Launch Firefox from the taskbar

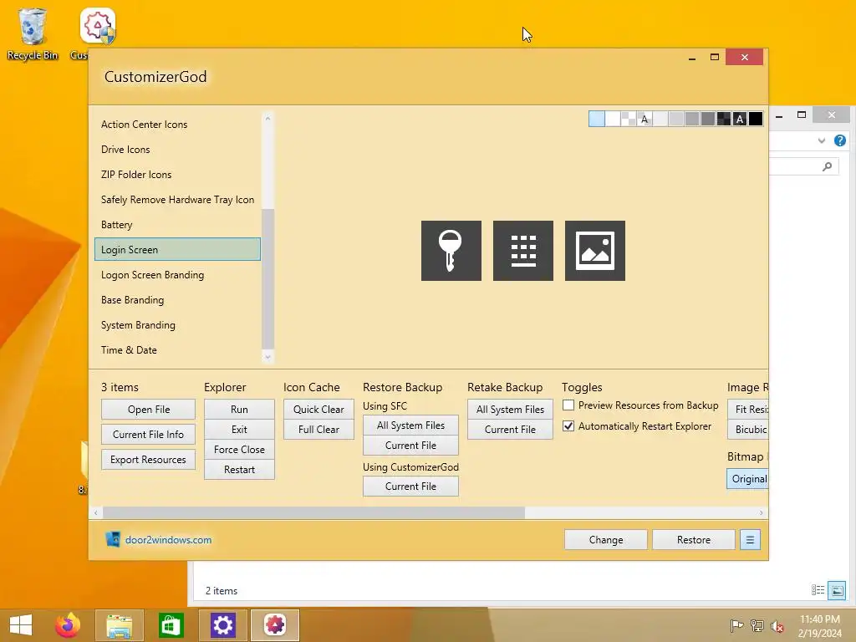(68, 625)
